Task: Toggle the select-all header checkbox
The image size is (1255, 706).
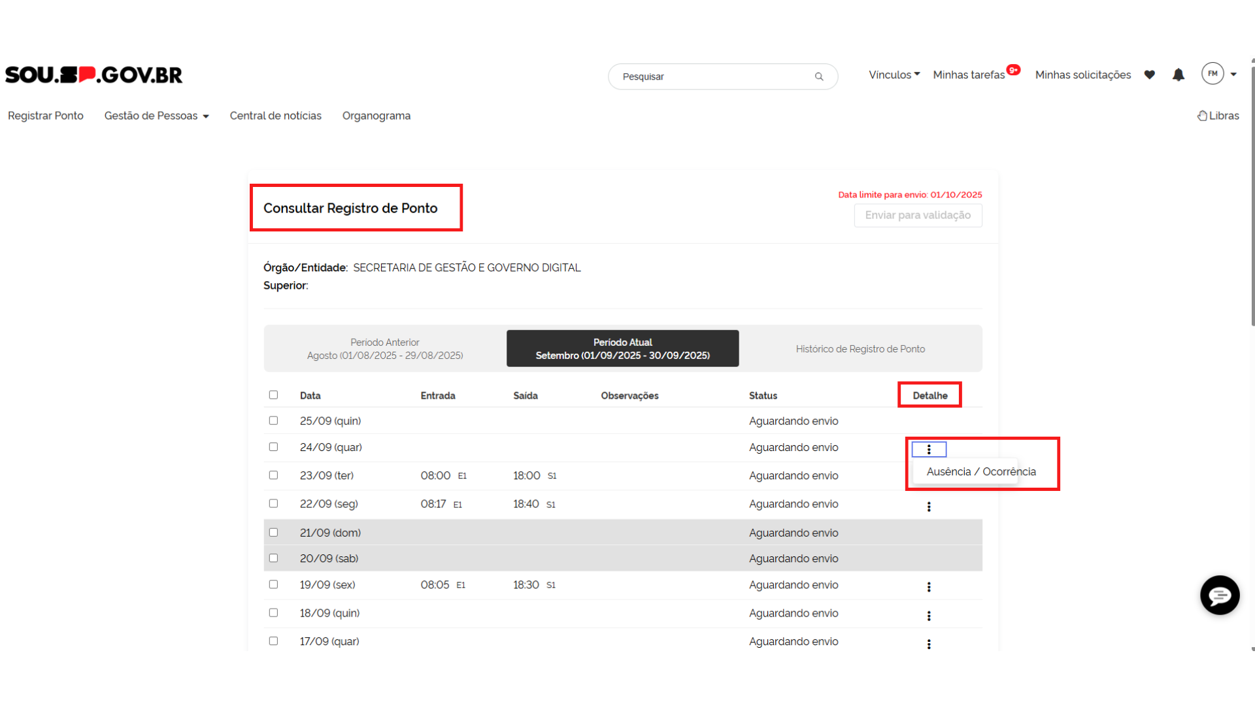Action: point(273,395)
